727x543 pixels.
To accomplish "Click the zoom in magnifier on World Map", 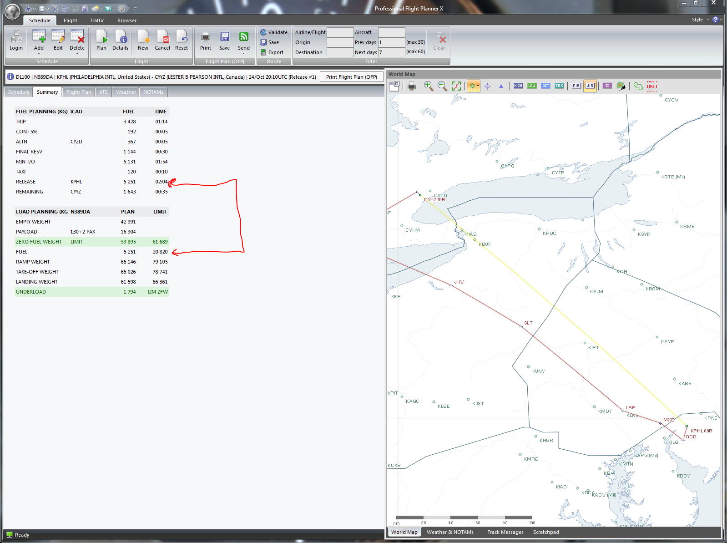I will click(429, 86).
